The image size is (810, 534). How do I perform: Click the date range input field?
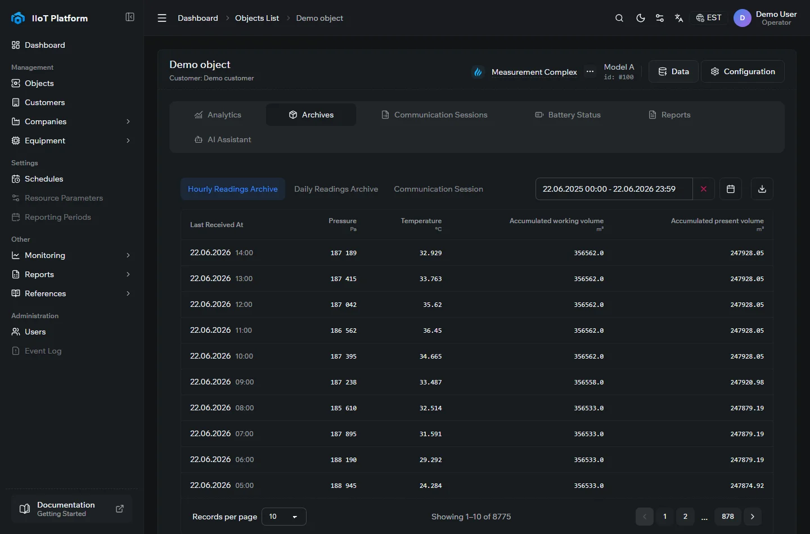[x=614, y=189]
